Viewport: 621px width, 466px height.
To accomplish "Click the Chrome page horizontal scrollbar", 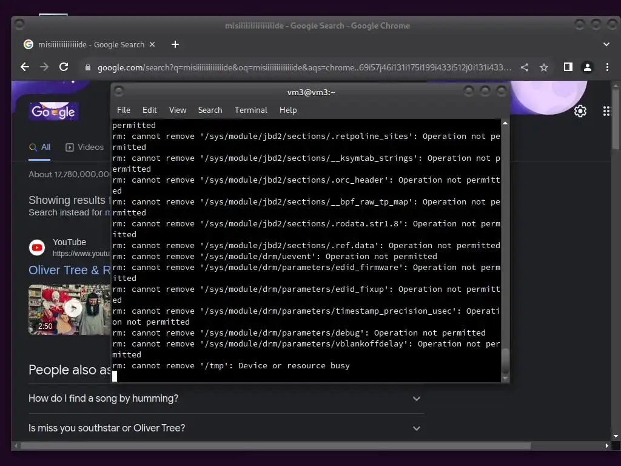I will point(276,446).
